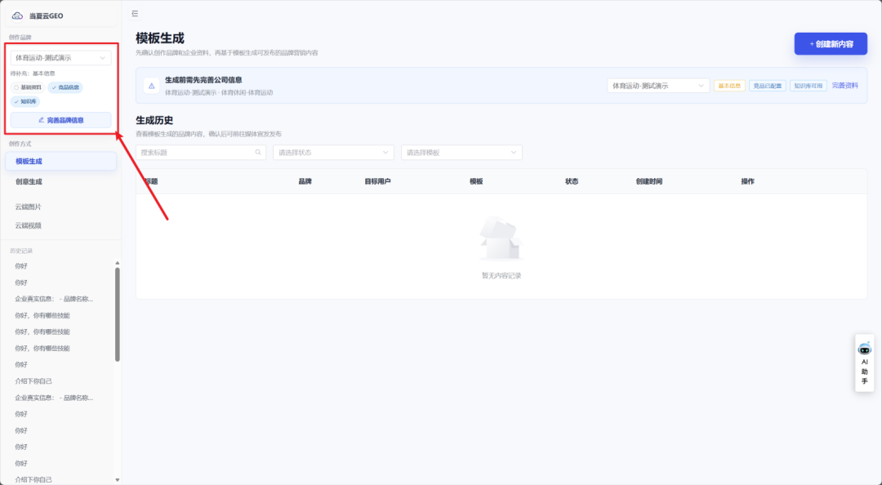The height and width of the screenshot is (485, 882).
Task: Click the 操作 column header
Action: (x=747, y=182)
